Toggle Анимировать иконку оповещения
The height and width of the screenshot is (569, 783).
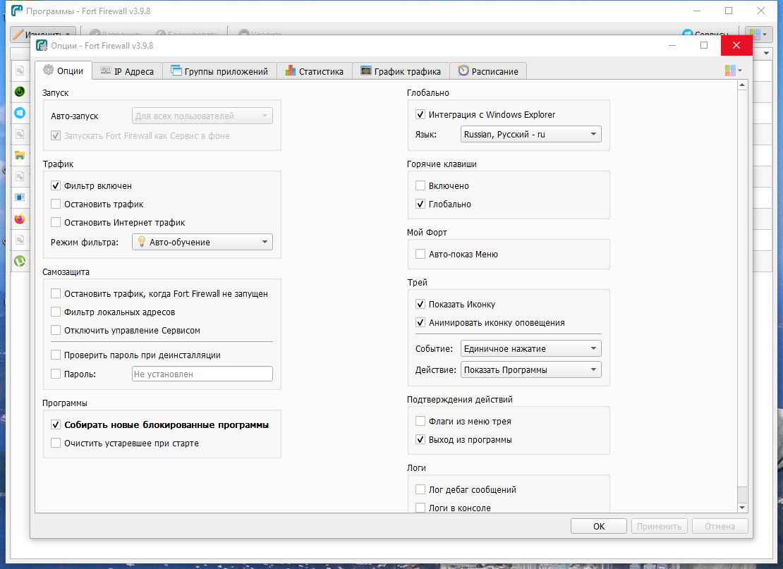pyautogui.click(x=420, y=322)
